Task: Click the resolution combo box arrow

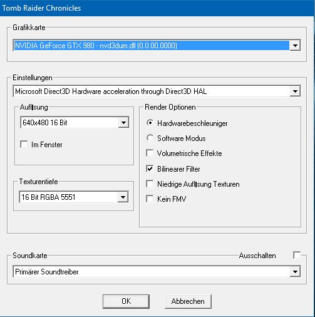Action: coord(123,122)
